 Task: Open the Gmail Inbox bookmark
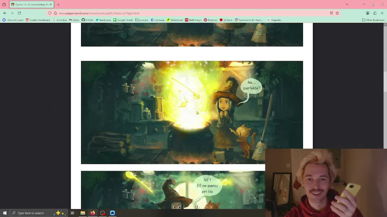coord(74,20)
